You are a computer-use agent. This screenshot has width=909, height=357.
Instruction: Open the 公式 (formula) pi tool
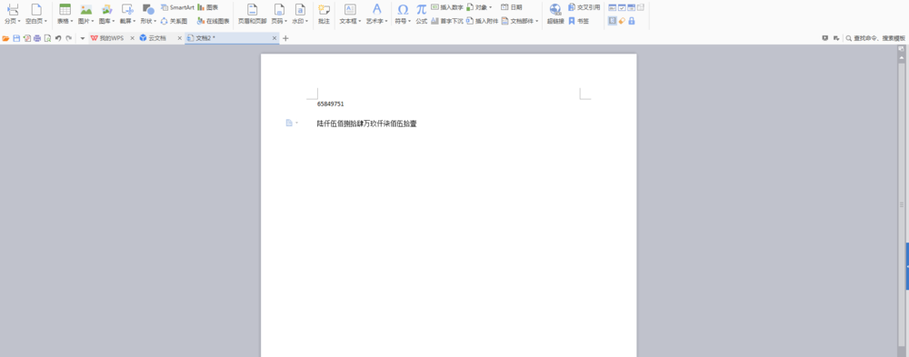pyautogui.click(x=422, y=14)
